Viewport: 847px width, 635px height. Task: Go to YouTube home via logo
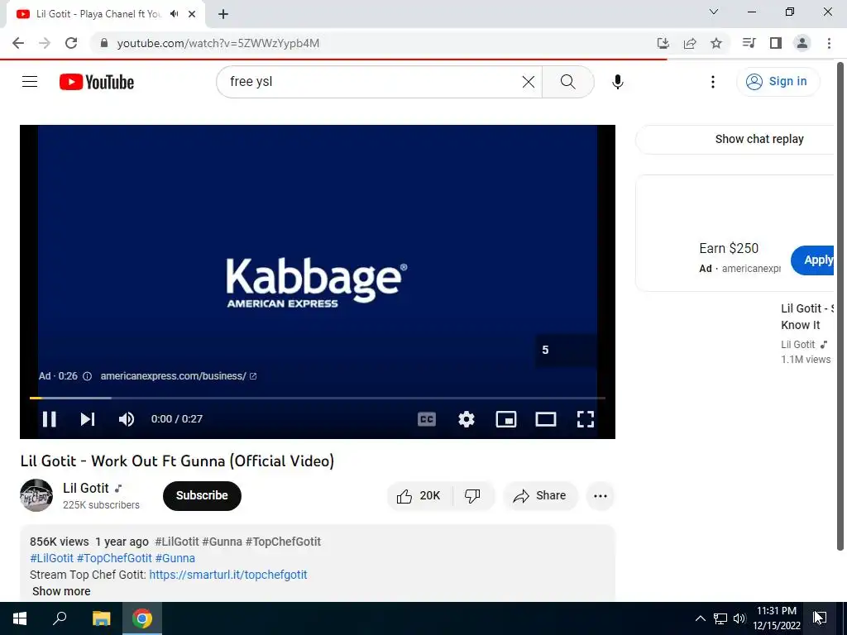click(97, 82)
